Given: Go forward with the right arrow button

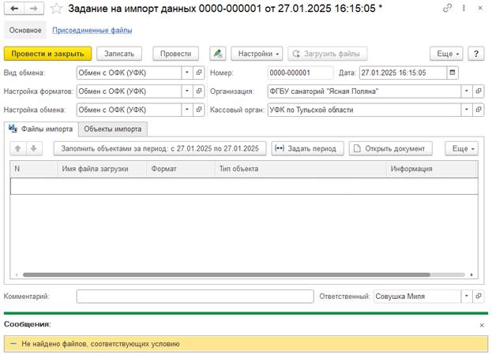Looking at the screenshot, I should [34, 9].
